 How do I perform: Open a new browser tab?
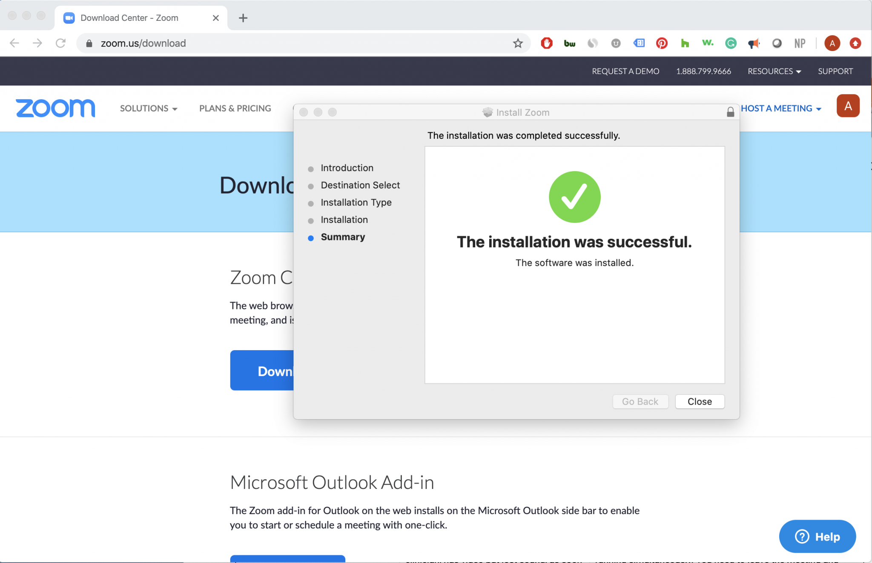[x=243, y=18]
